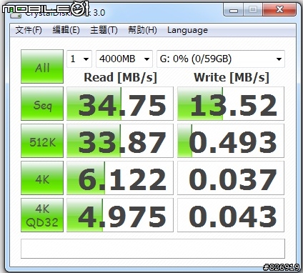
Task: Click the Write [MB/s] column header
Action: (232, 78)
